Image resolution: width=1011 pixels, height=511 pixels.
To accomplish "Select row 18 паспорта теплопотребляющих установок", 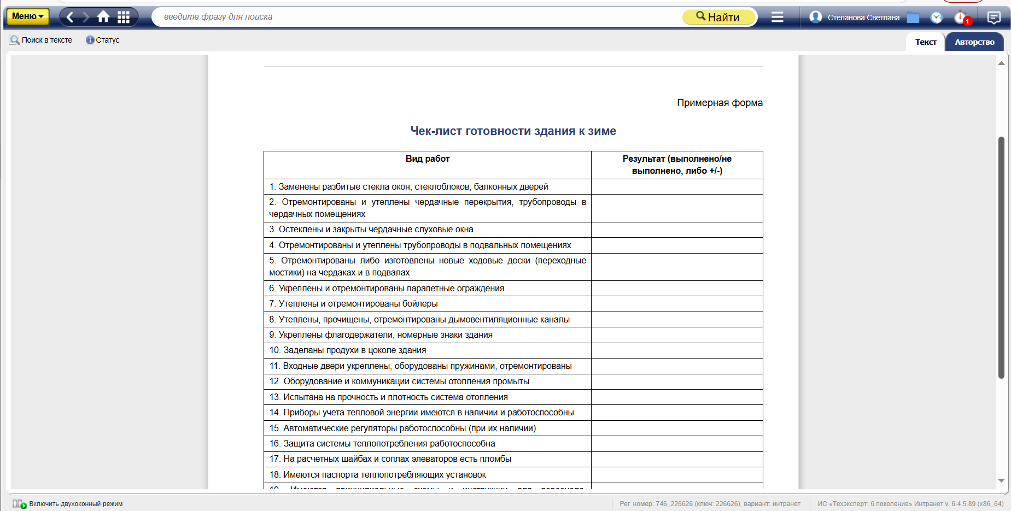I will 428,475.
